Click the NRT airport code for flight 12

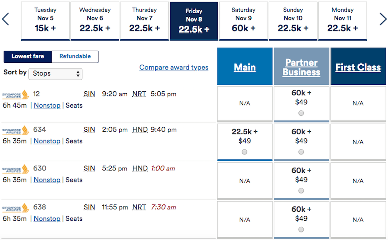[x=139, y=94]
